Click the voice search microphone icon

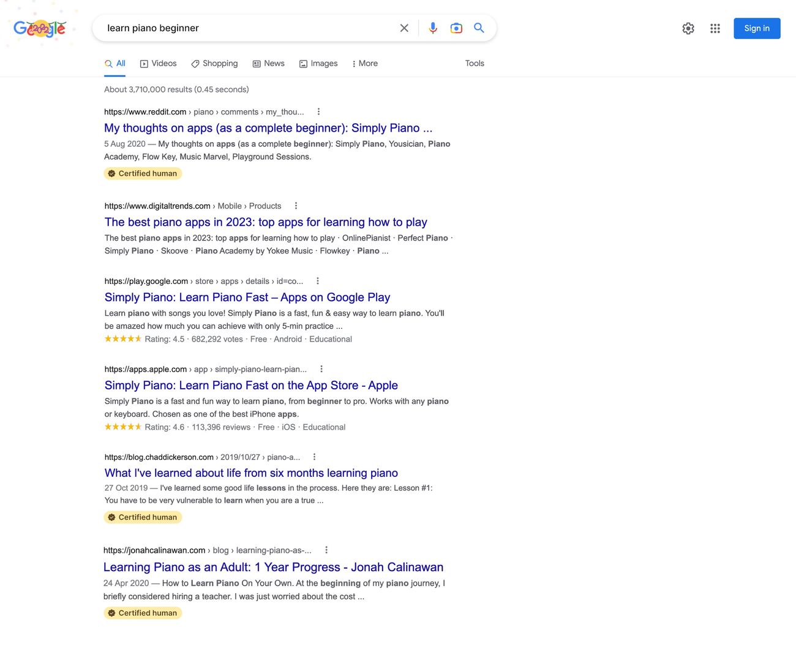click(x=433, y=28)
